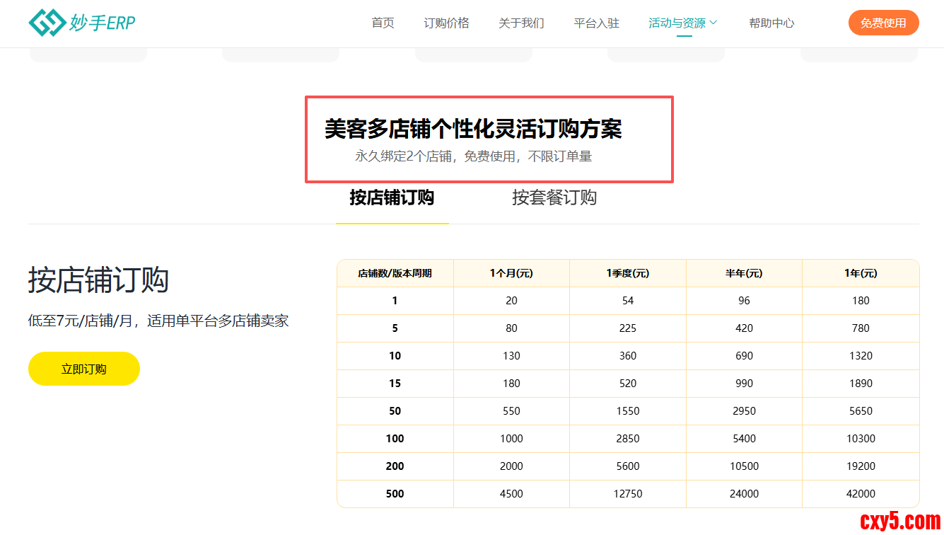Open 关于我们 in navigation bar

click(521, 23)
